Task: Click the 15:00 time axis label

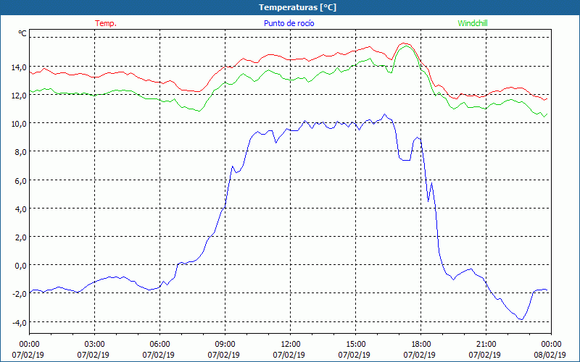Action: 355,345
